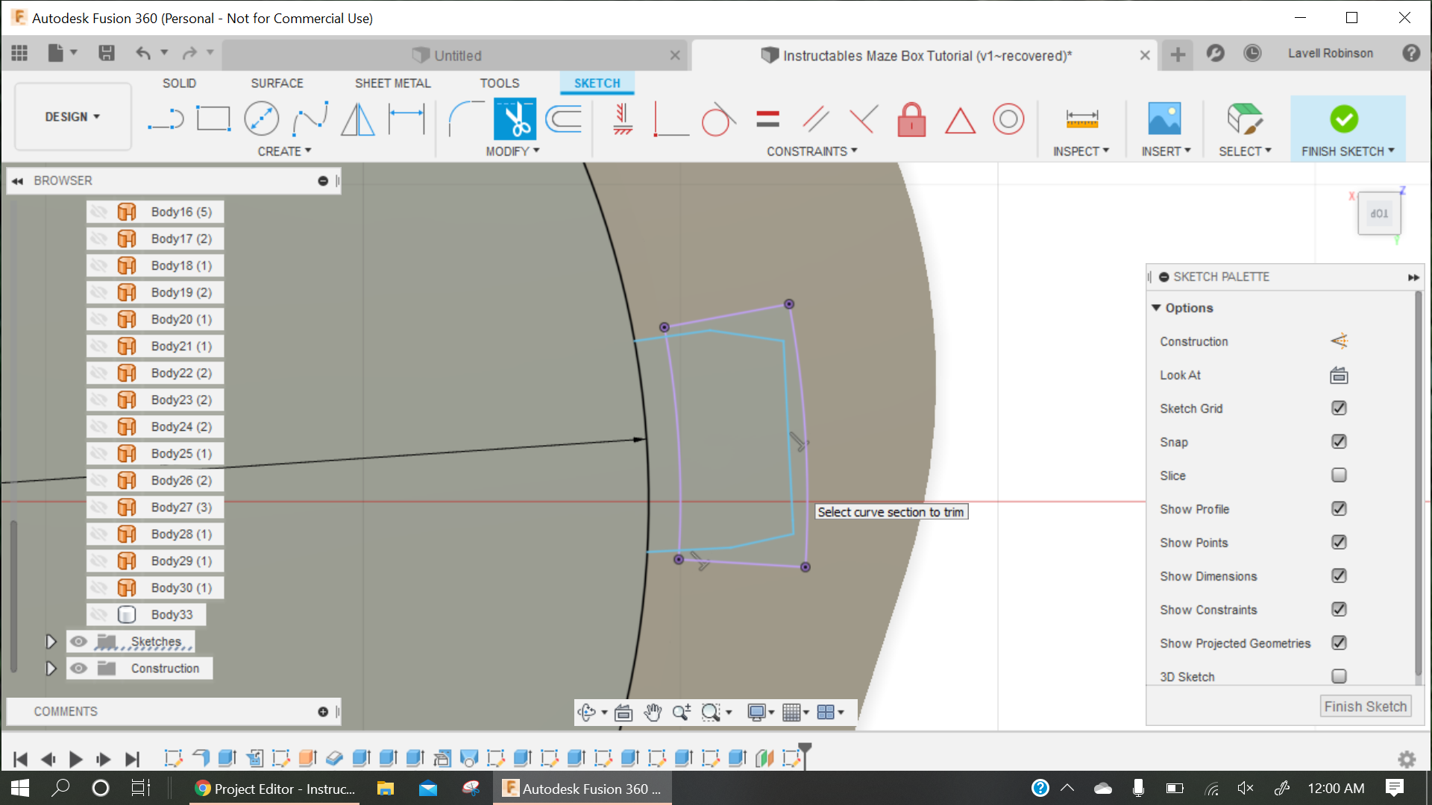Apply the Concentric constraint
1432x805 pixels.
tap(1008, 119)
